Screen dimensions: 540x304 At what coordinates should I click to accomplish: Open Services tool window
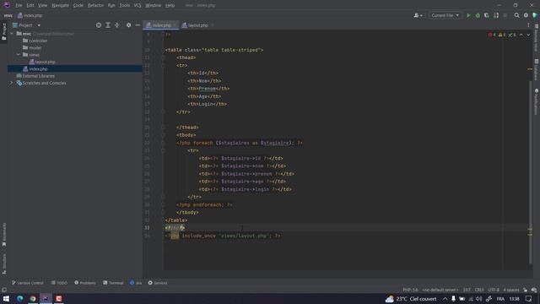click(x=158, y=283)
